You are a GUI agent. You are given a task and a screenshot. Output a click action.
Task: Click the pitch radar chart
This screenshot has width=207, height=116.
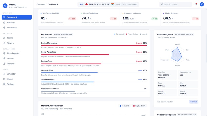coord(177,55)
